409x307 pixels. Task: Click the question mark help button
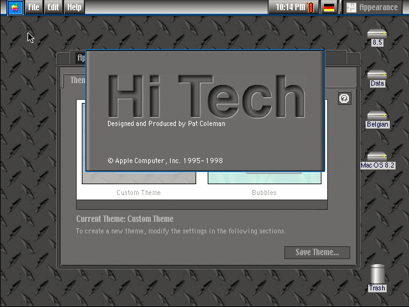[344, 98]
